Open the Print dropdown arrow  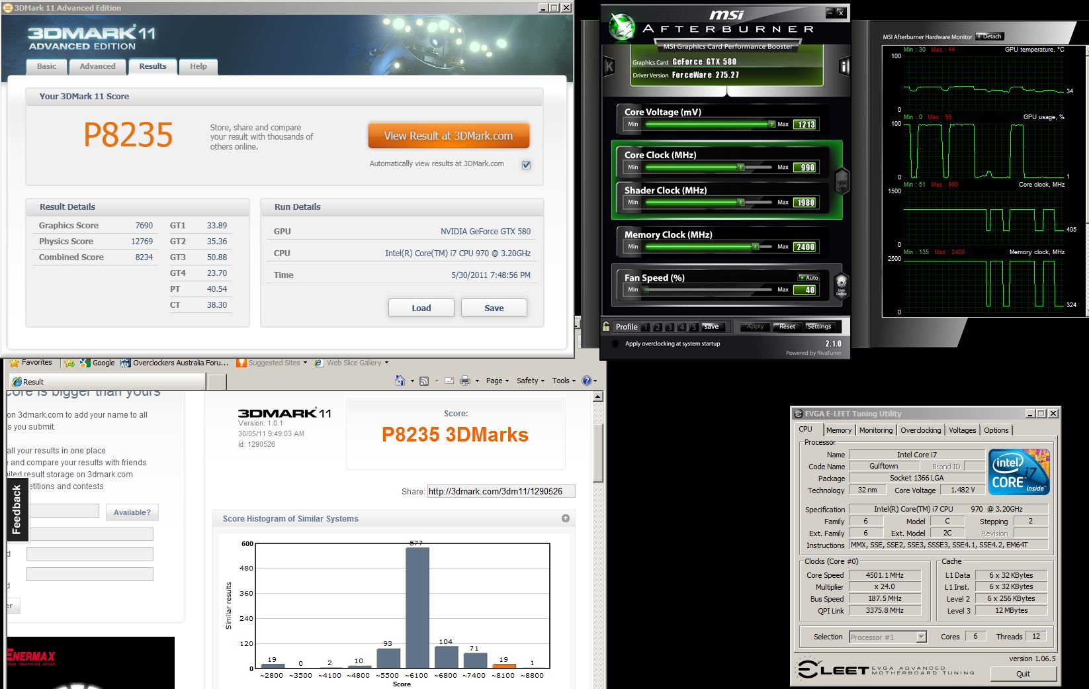(476, 381)
